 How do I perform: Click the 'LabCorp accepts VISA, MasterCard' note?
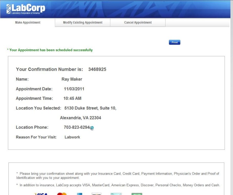[x=118, y=185]
